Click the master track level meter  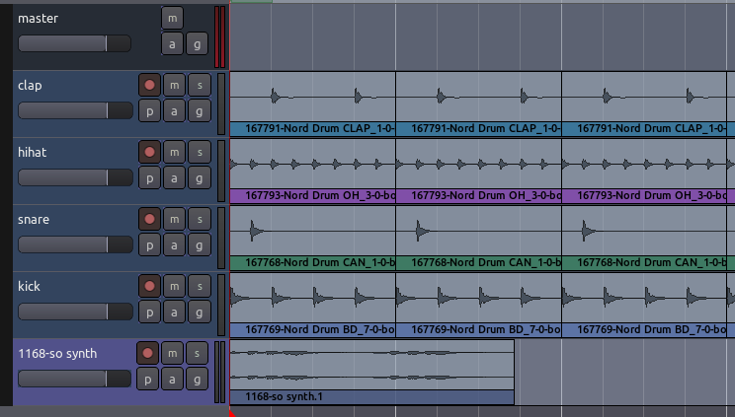[220, 37]
